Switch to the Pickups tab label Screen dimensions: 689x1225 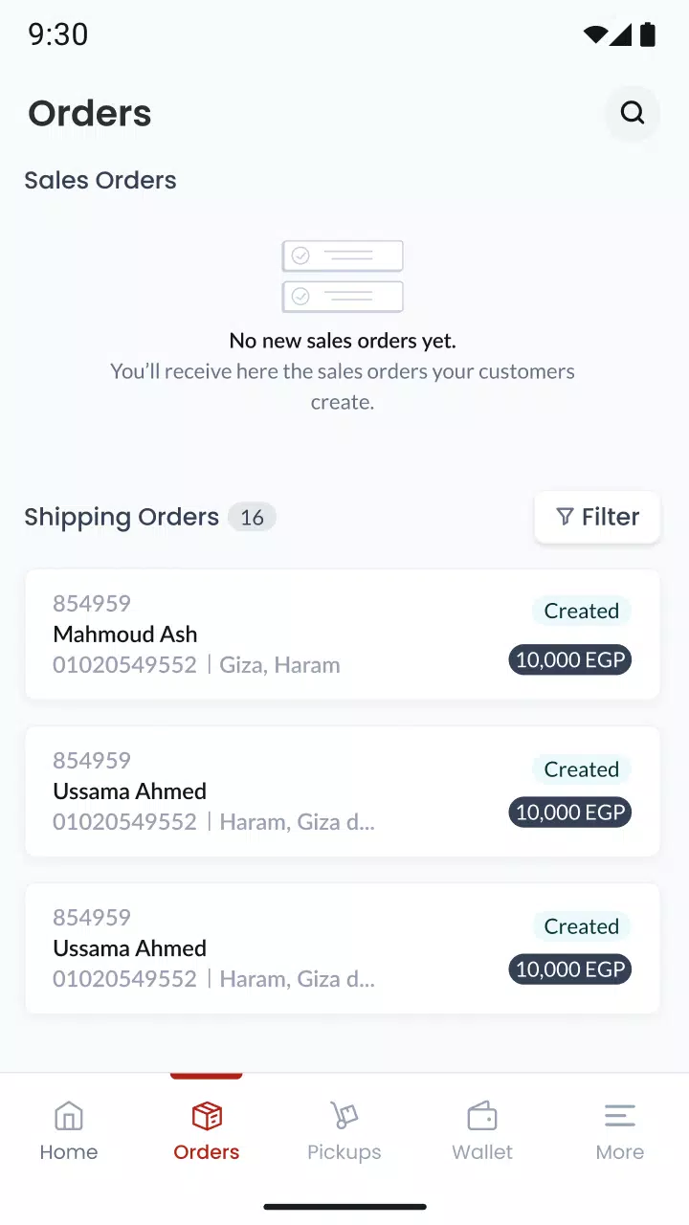(x=344, y=1152)
